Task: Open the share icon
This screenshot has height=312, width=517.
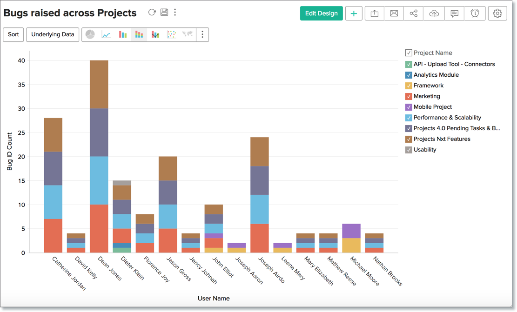Action: [414, 13]
